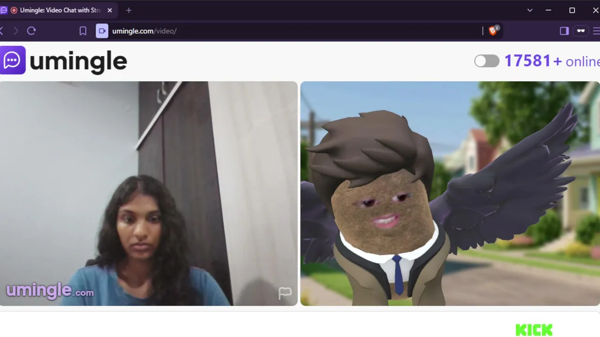Open the camera site-permissions icon in address bar
This screenshot has height=337, width=600.
pos(102,31)
